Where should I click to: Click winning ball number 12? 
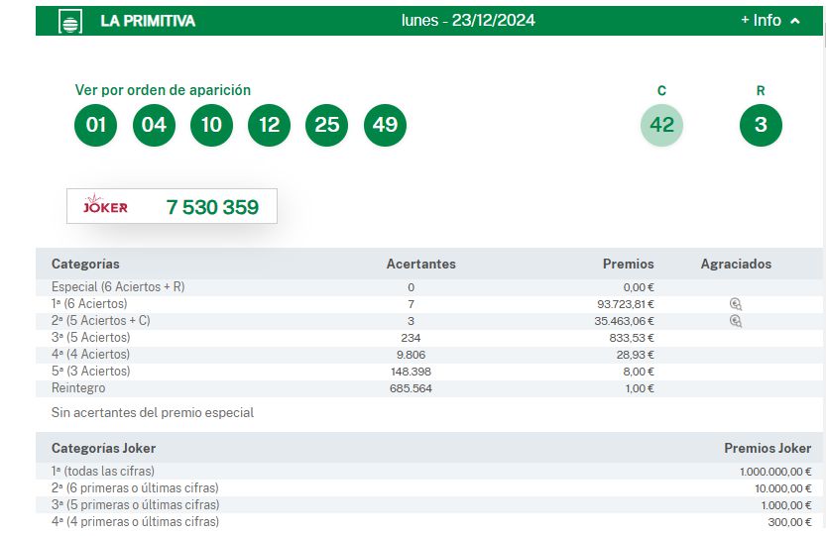(x=269, y=125)
